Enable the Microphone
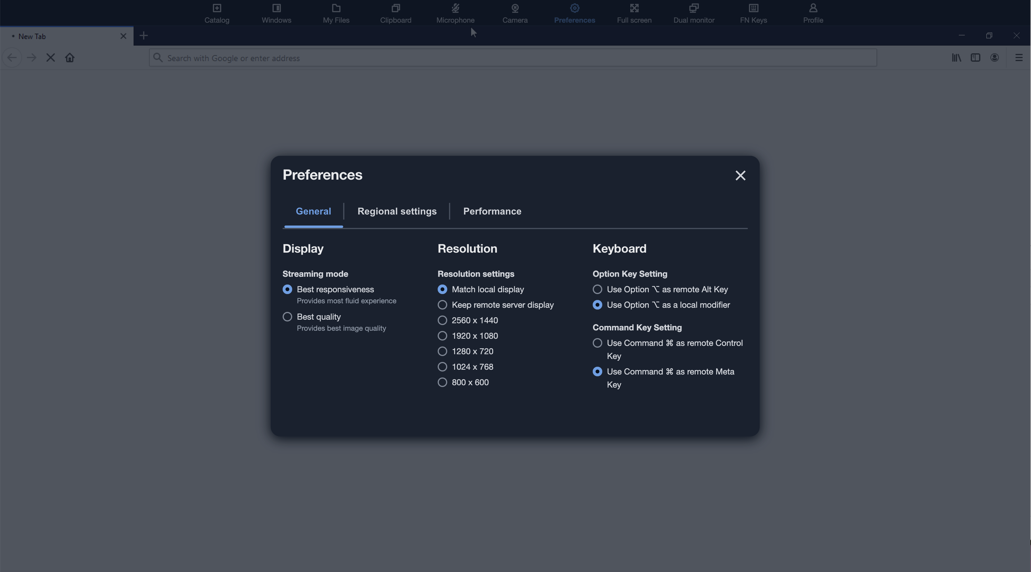The width and height of the screenshot is (1031, 572). coord(456,13)
